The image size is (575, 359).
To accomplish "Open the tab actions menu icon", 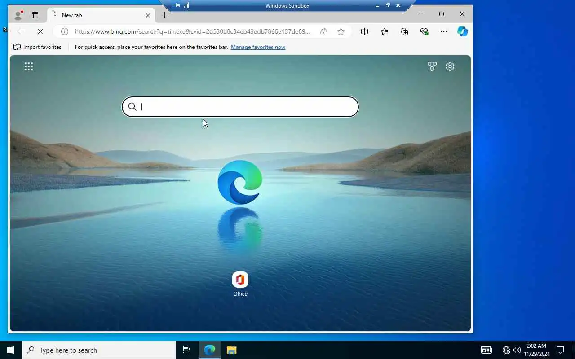I will click(35, 15).
